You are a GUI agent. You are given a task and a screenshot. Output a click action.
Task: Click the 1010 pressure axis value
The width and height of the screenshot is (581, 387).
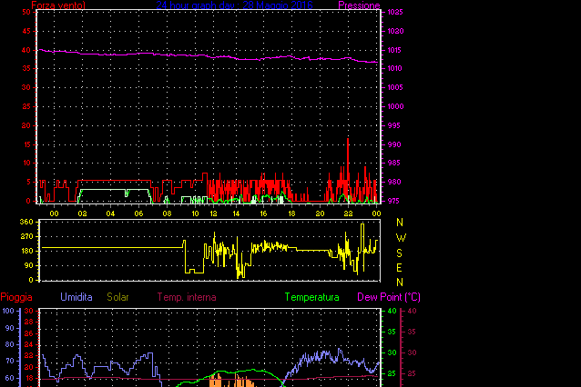point(394,68)
